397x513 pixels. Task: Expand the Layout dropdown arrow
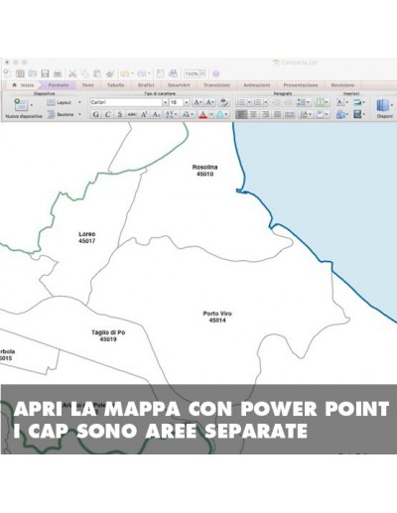(x=79, y=102)
